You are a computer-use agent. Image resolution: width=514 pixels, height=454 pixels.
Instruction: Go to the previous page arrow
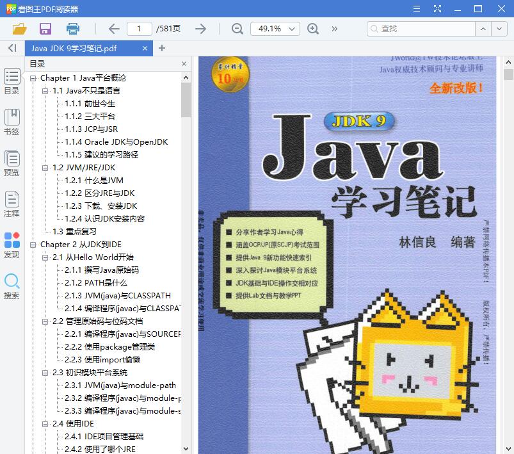pos(114,29)
